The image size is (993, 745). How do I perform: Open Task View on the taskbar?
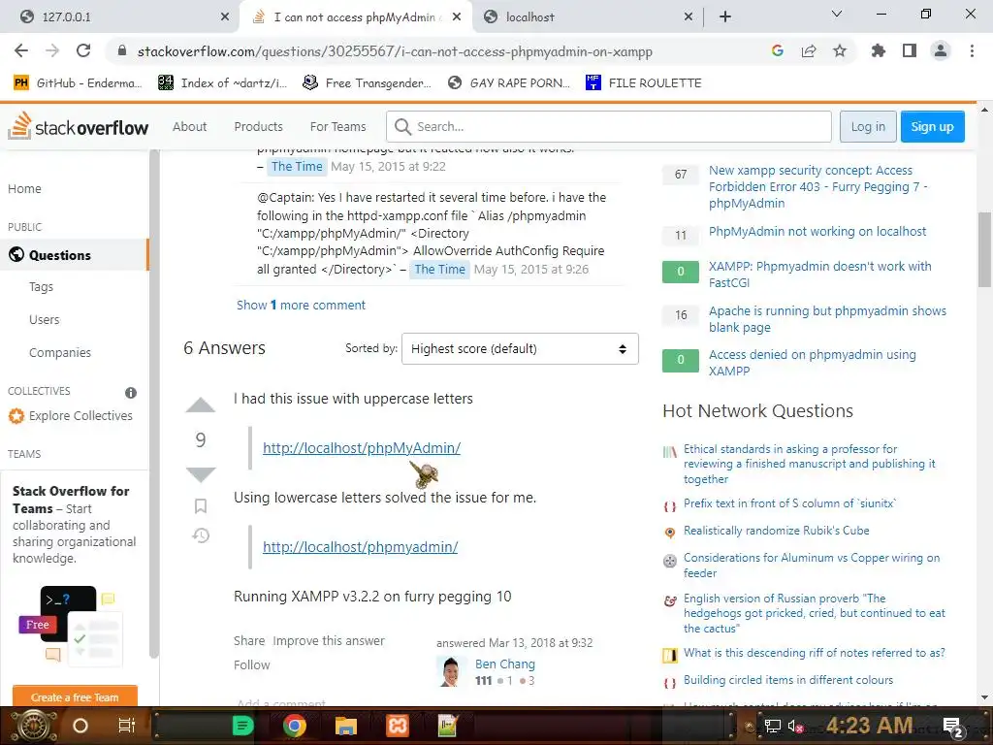[127, 726]
